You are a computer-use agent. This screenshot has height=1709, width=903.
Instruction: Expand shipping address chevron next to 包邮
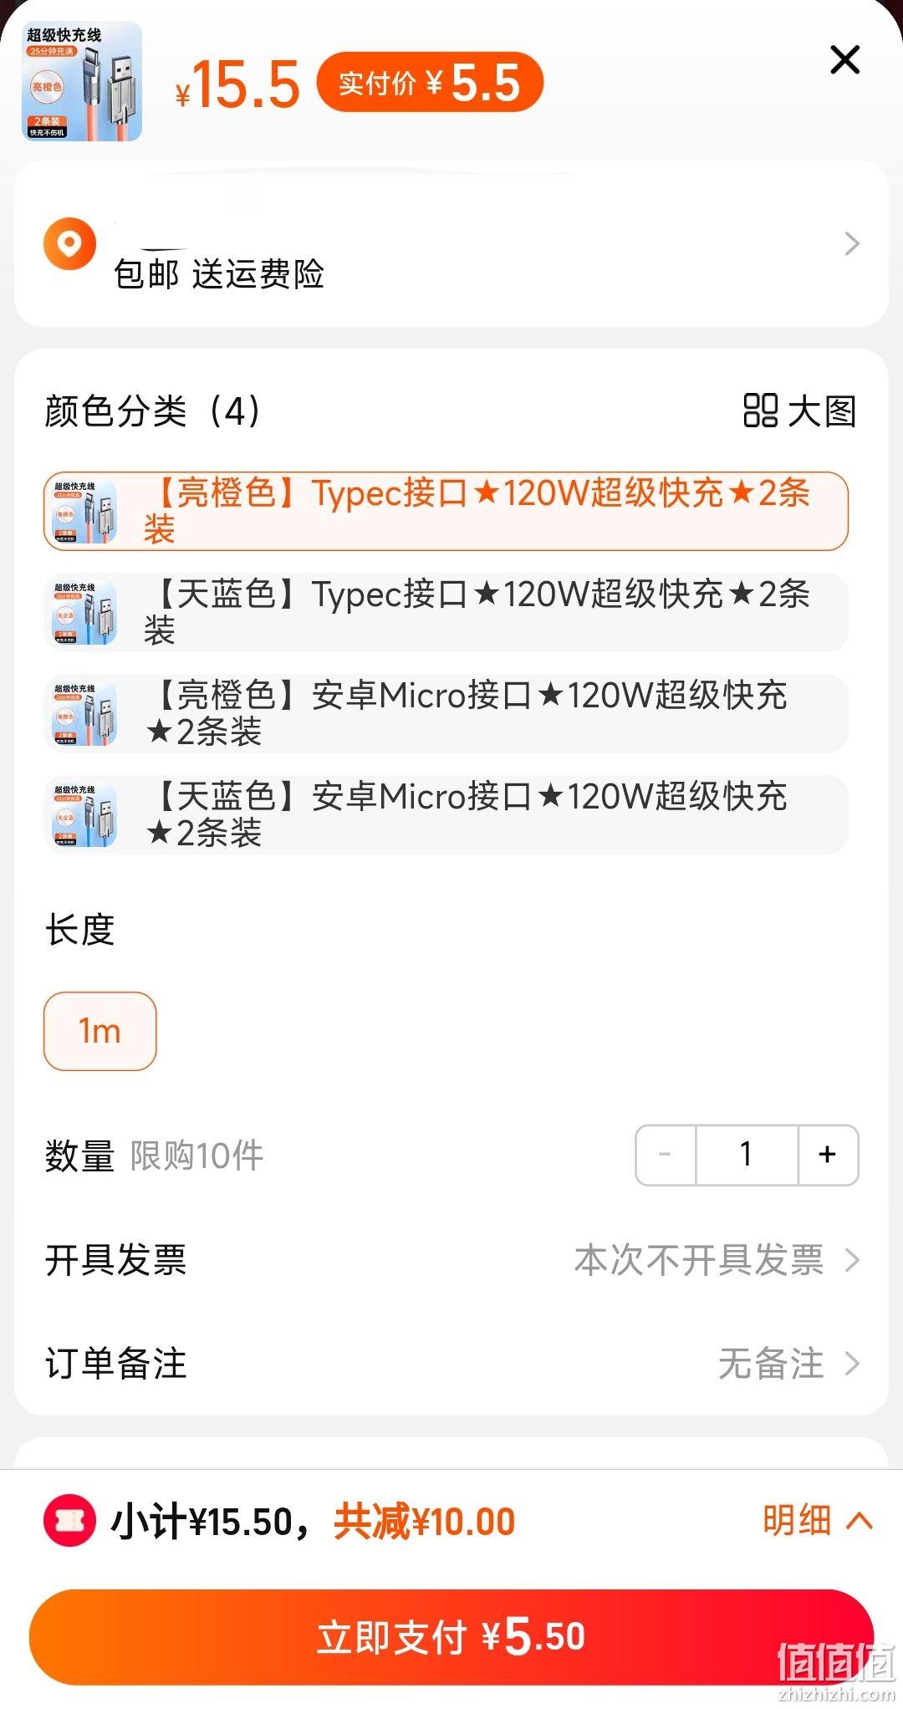[852, 243]
